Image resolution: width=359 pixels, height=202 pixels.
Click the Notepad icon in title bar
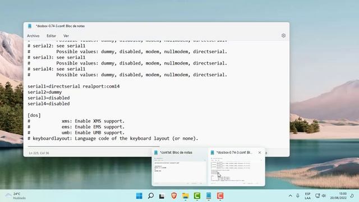[30, 26]
